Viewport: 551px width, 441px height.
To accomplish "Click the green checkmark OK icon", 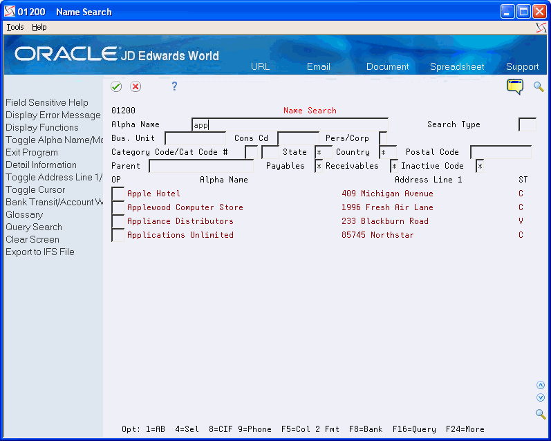I will click(116, 86).
